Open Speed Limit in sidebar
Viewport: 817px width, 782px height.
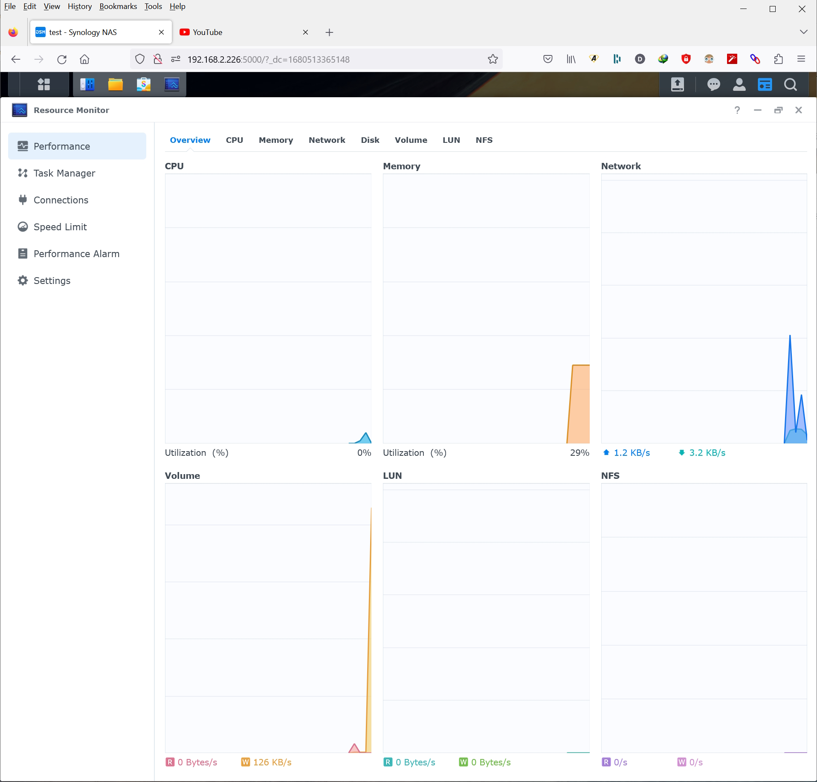(x=60, y=227)
